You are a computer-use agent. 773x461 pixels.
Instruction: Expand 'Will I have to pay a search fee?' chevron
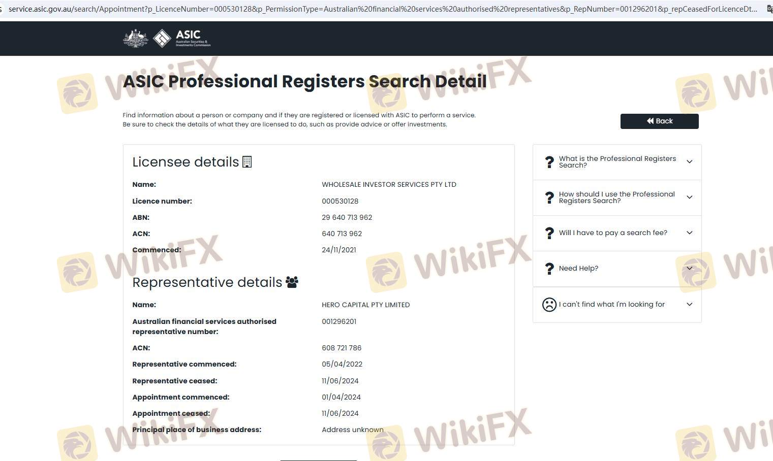(x=690, y=233)
